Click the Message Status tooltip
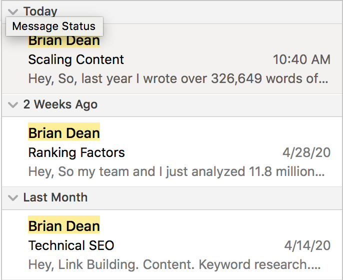Viewport: 343px width, 280px height. (x=54, y=26)
